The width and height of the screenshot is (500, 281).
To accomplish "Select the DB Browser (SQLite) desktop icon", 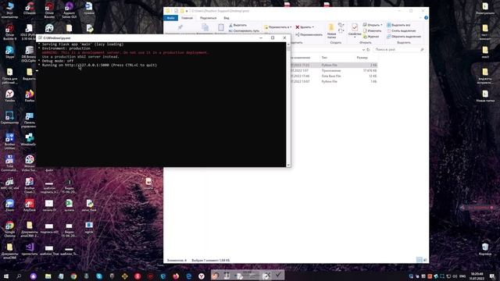I will click(x=30, y=54).
